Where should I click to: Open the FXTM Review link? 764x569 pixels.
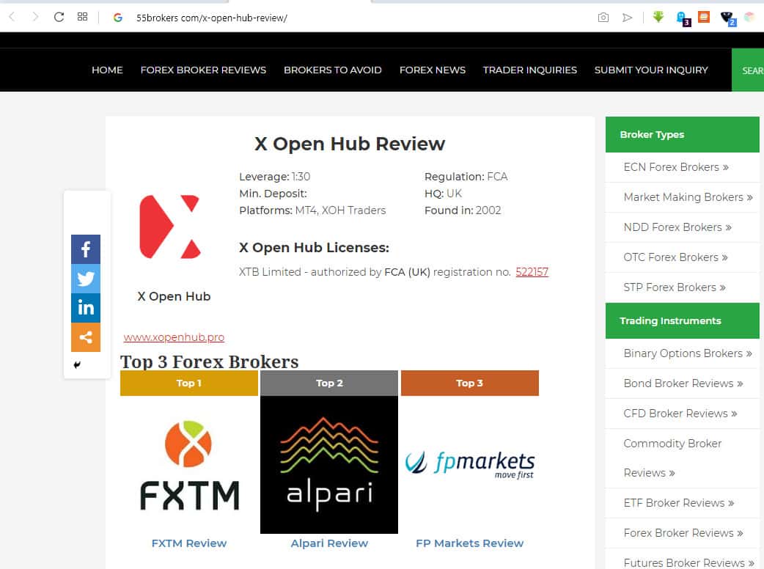[x=189, y=543]
